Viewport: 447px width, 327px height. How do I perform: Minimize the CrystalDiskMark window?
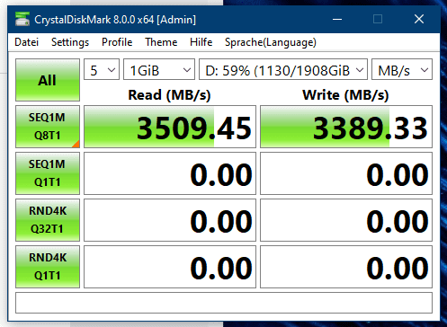tap(337, 20)
